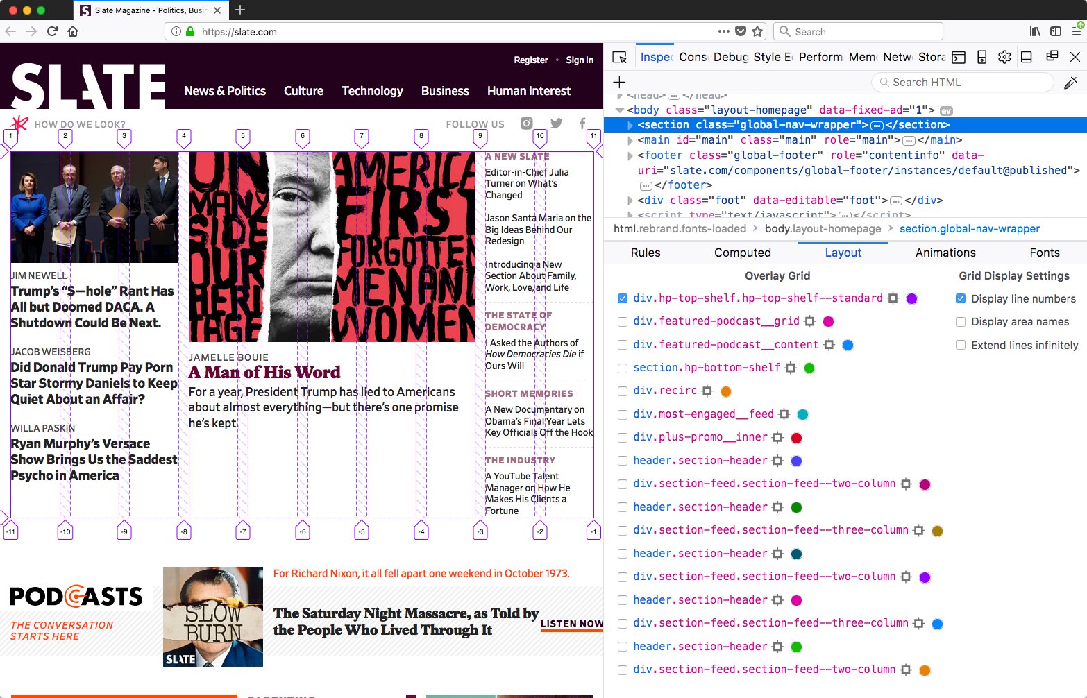This screenshot has height=698, width=1087.
Task: Open the Rules panel tab
Action: pyautogui.click(x=646, y=253)
